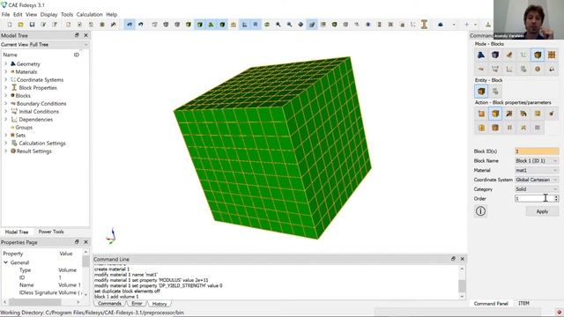Expand the Boundary Conditions tree node

(5, 104)
